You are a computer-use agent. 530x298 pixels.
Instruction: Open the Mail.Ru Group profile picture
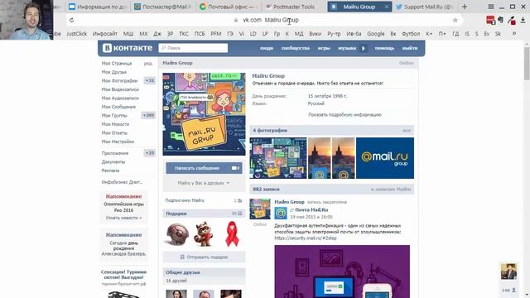click(x=204, y=114)
